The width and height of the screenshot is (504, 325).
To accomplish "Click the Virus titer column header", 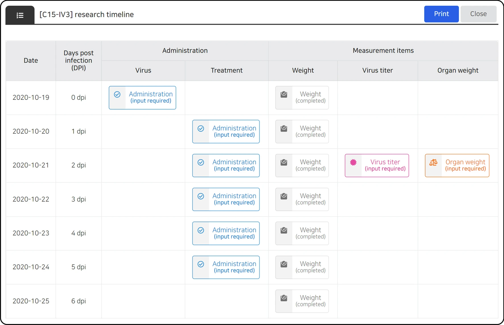I will (377, 71).
